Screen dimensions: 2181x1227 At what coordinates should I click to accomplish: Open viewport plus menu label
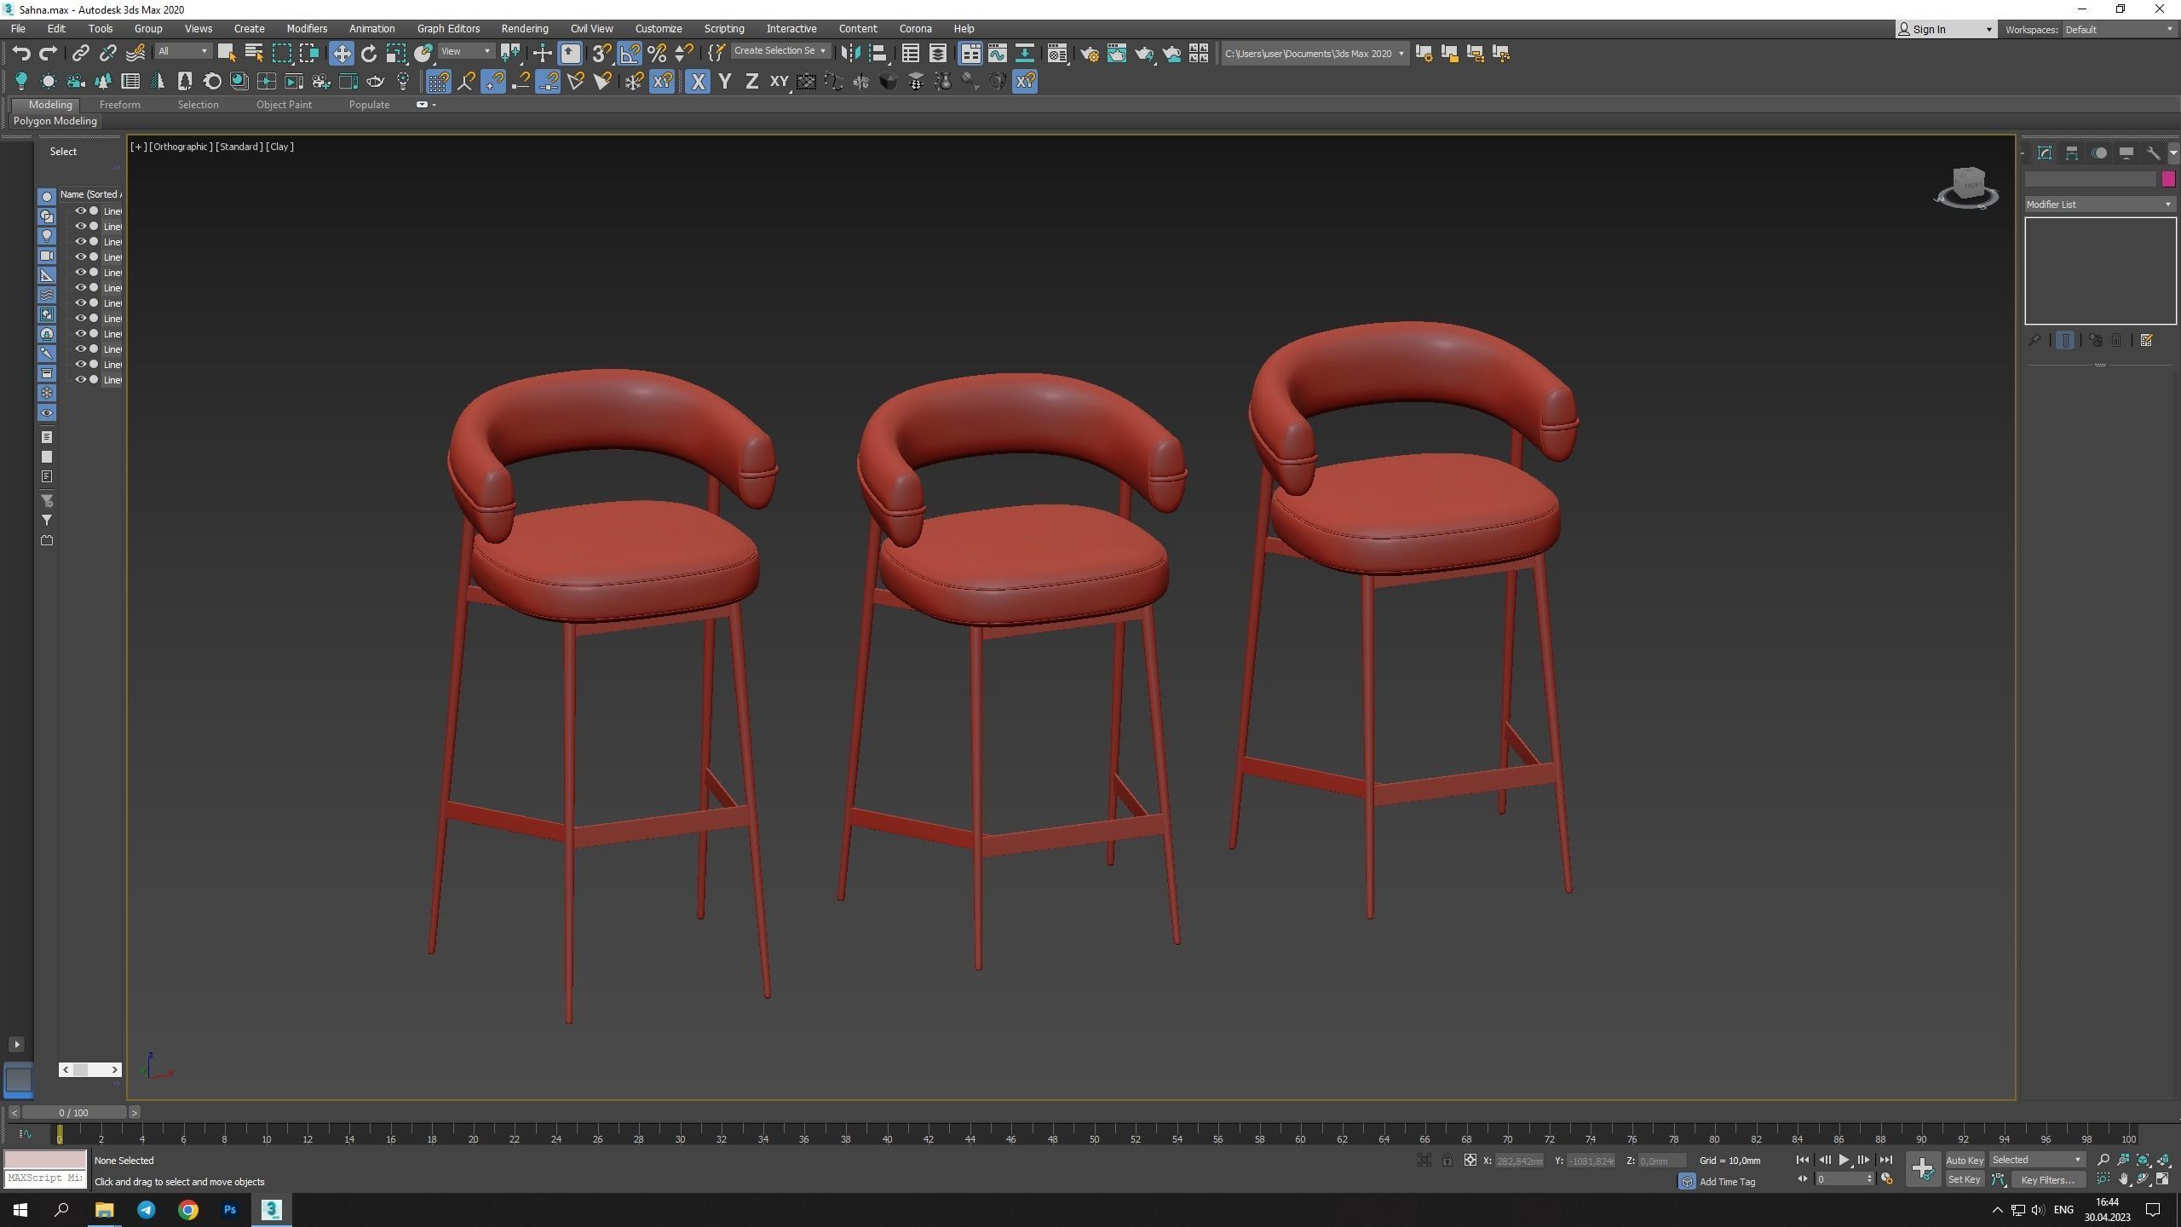click(x=138, y=147)
